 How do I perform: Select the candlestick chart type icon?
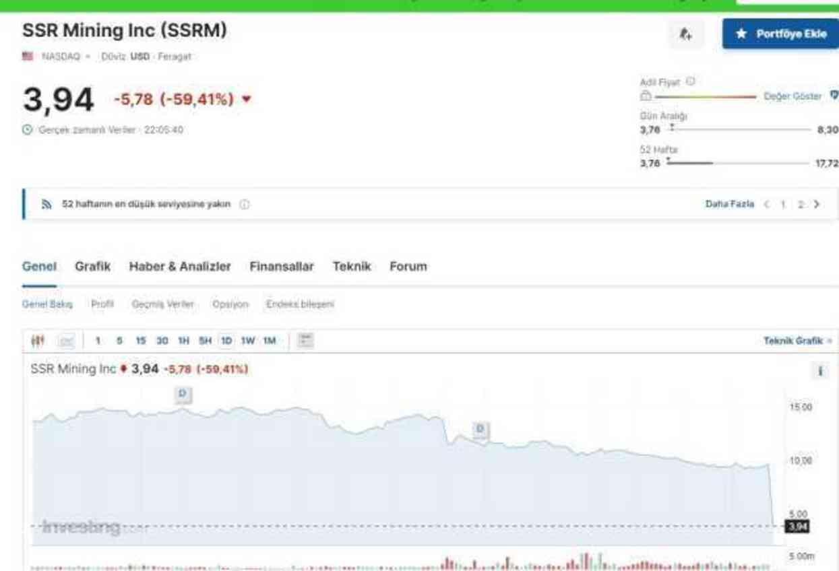38,341
